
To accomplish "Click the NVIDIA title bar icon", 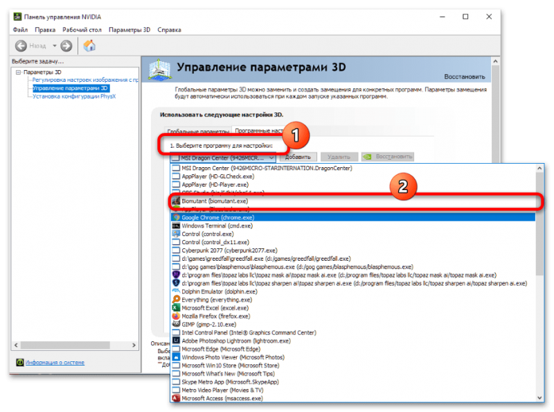I will [17, 17].
